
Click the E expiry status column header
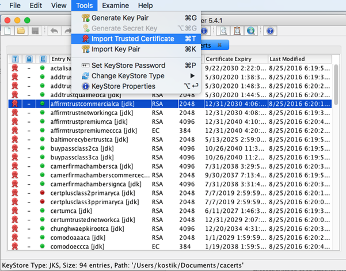43,59
